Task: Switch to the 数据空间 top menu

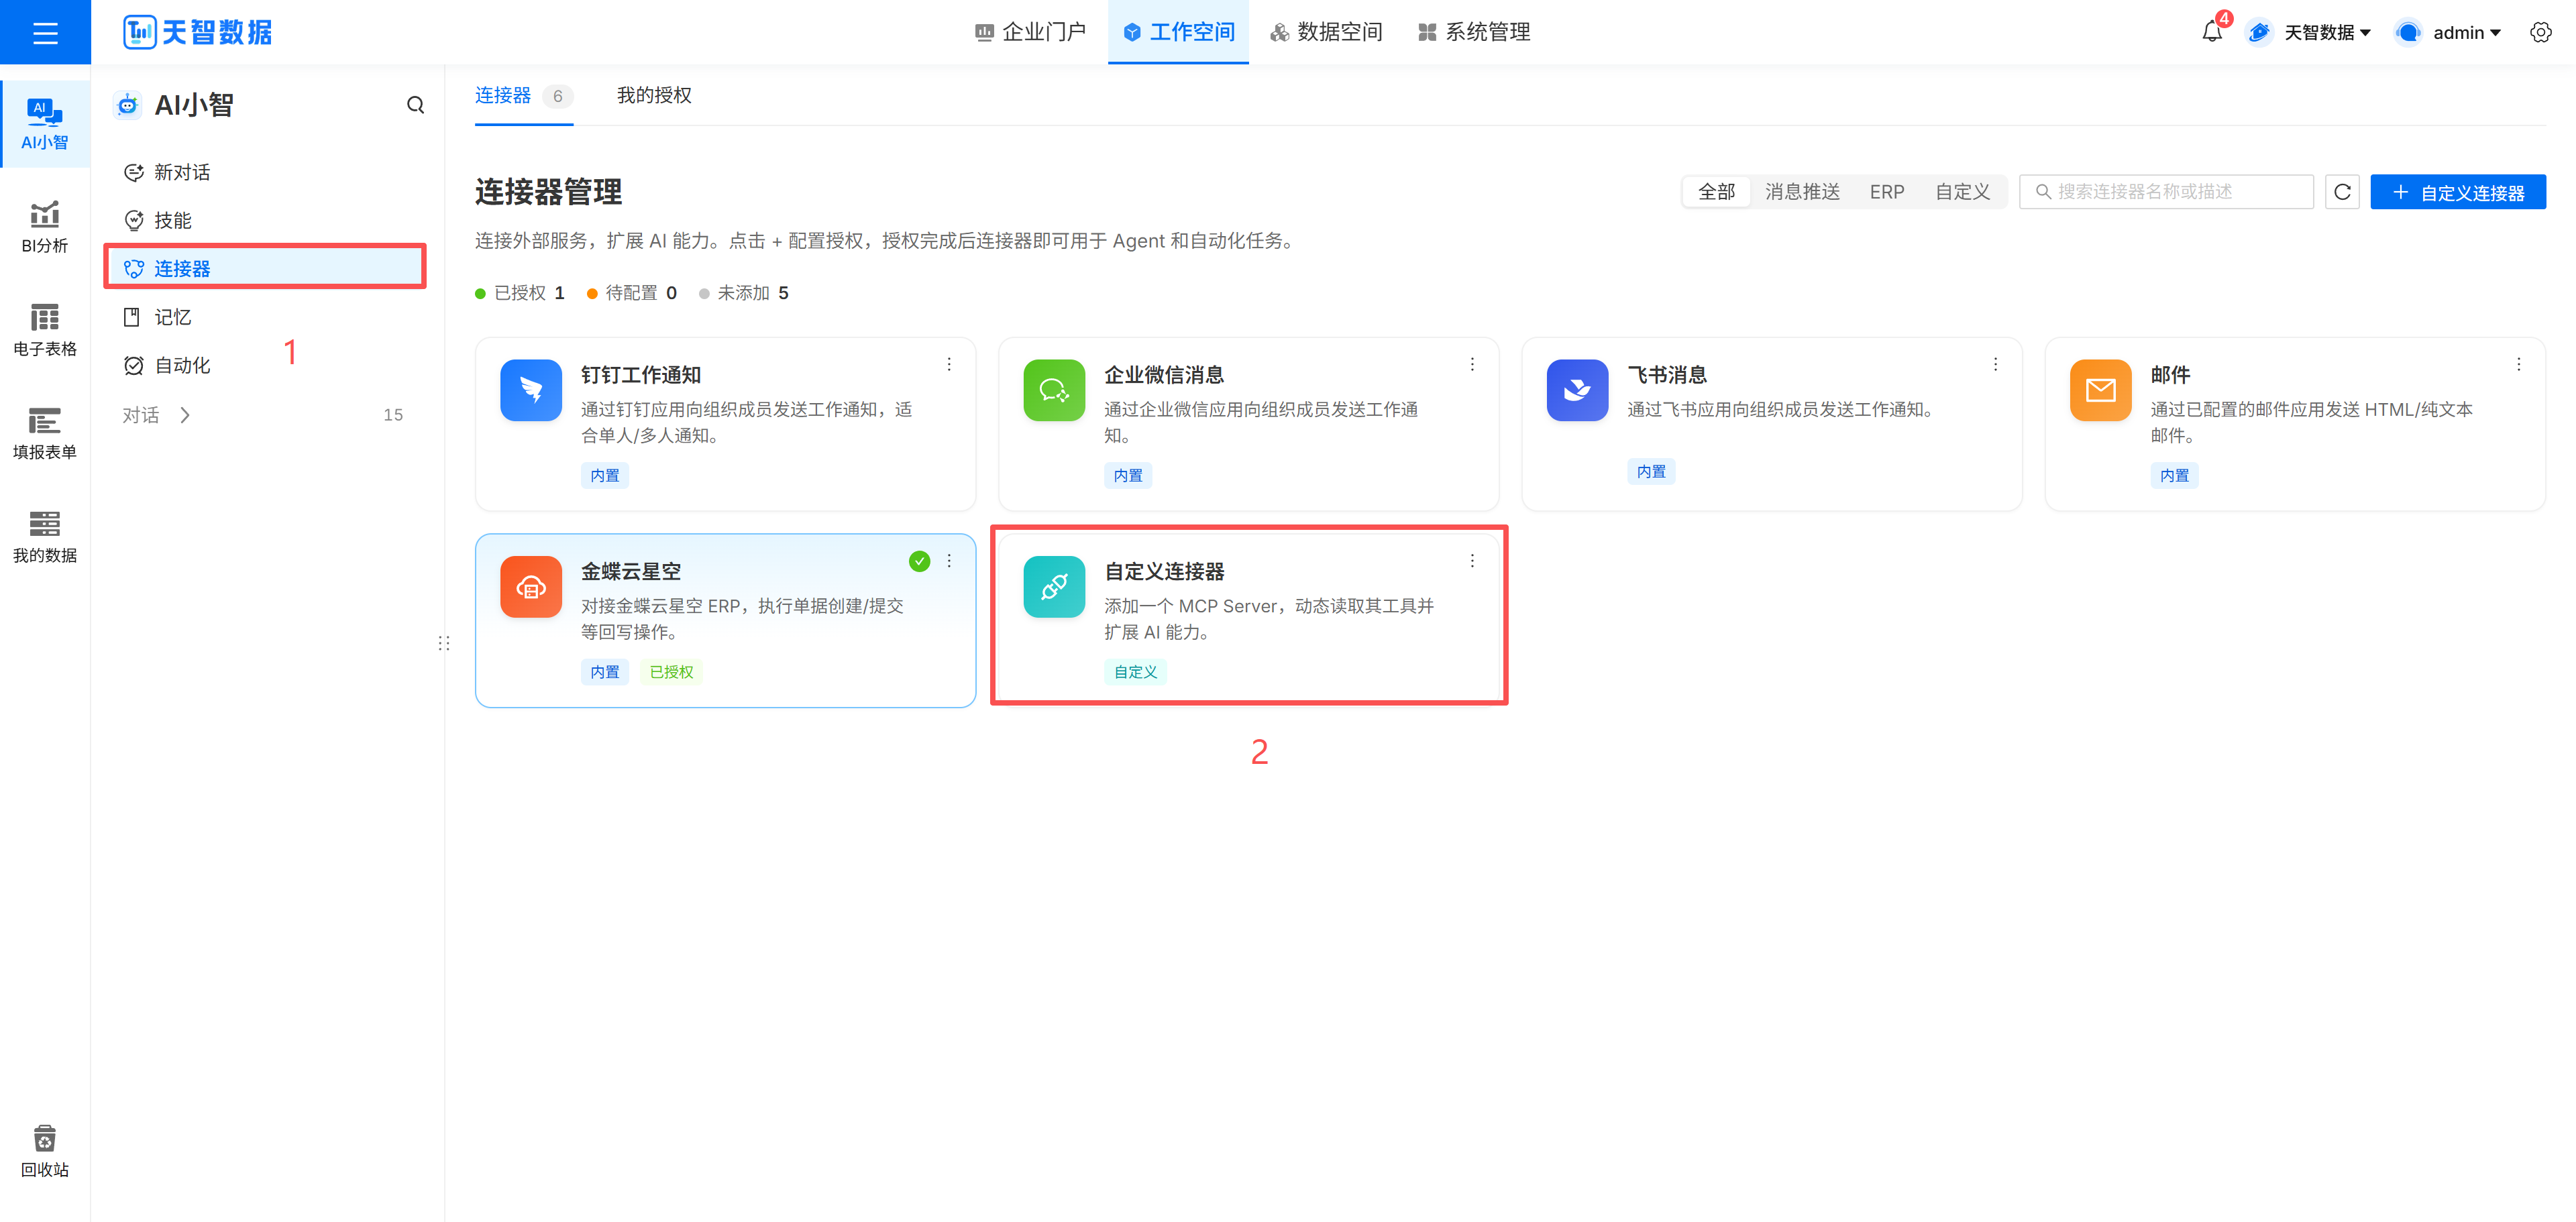Action: click(1326, 32)
